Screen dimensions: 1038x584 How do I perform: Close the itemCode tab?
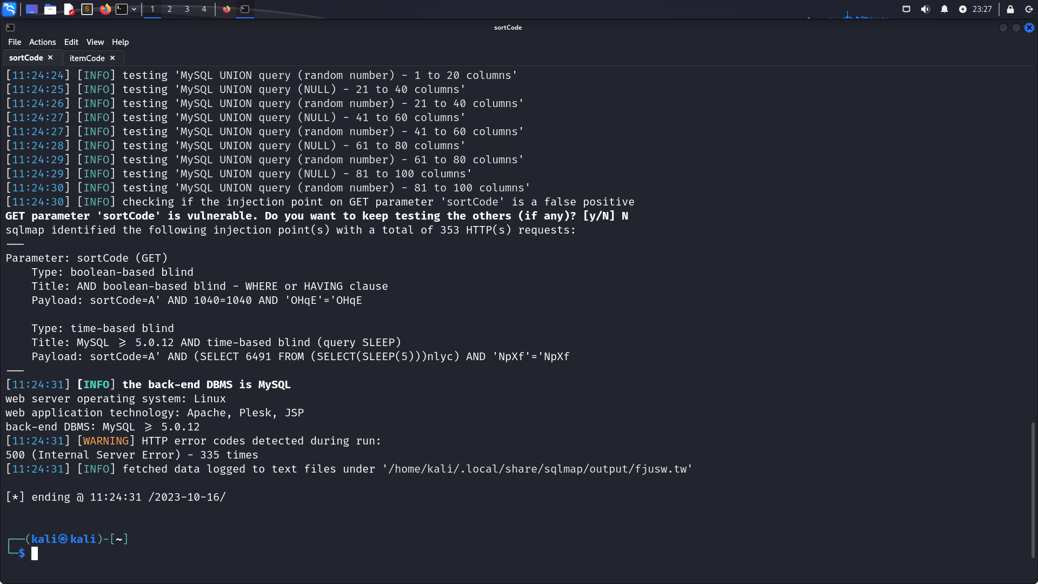click(x=112, y=58)
